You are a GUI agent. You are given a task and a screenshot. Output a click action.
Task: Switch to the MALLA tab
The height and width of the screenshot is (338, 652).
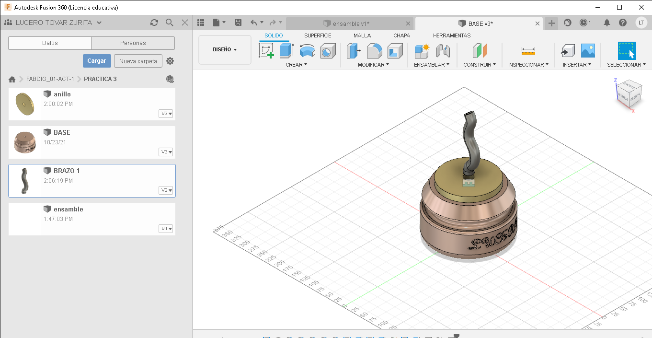coord(362,35)
